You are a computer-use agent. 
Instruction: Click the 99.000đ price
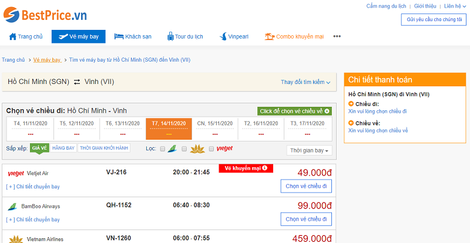pyautogui.click(x=314, y=205)
